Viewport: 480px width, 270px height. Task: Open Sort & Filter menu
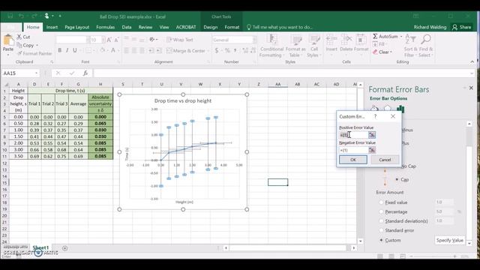[x=411, y=46]
